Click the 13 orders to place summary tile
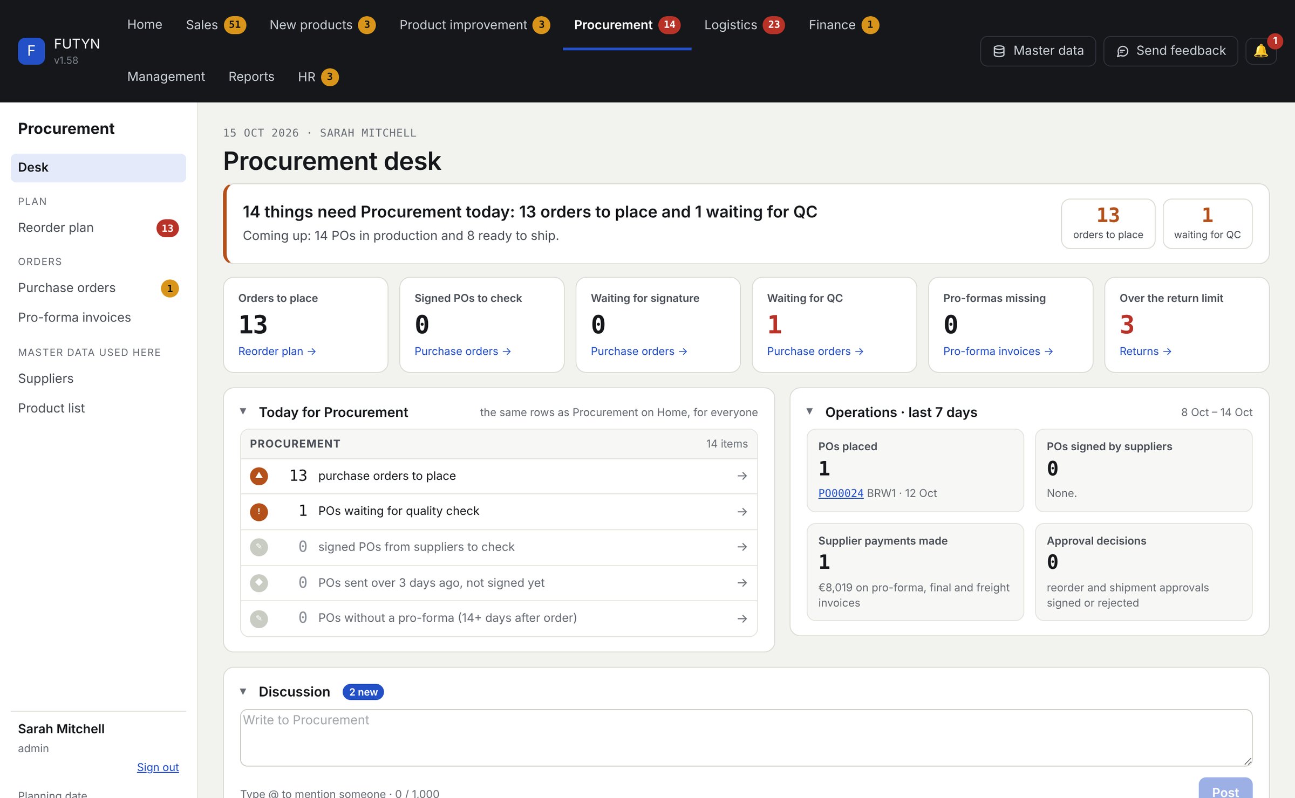This screenshot has height=798, width=1295. coord(1108,224)
